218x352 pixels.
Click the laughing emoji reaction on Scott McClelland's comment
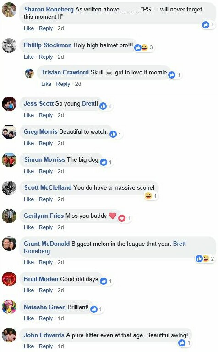point(148,196)
